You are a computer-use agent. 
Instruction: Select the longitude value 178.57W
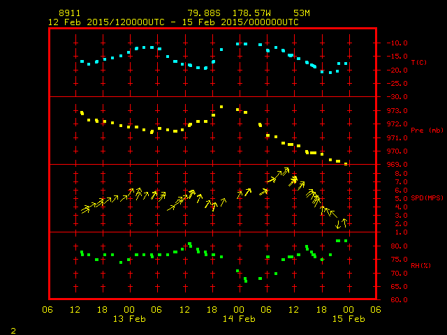pos(251,13)
